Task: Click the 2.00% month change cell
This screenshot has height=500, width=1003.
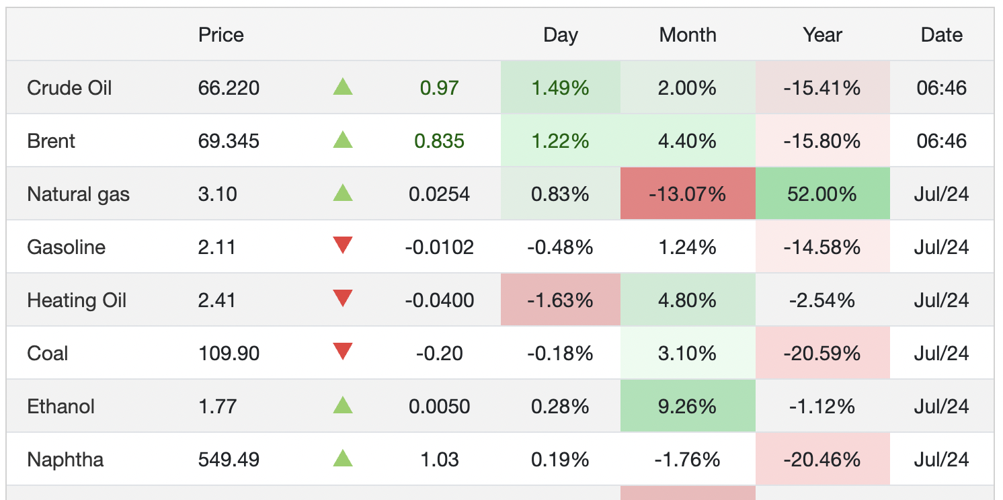Action: coord(688,87)
